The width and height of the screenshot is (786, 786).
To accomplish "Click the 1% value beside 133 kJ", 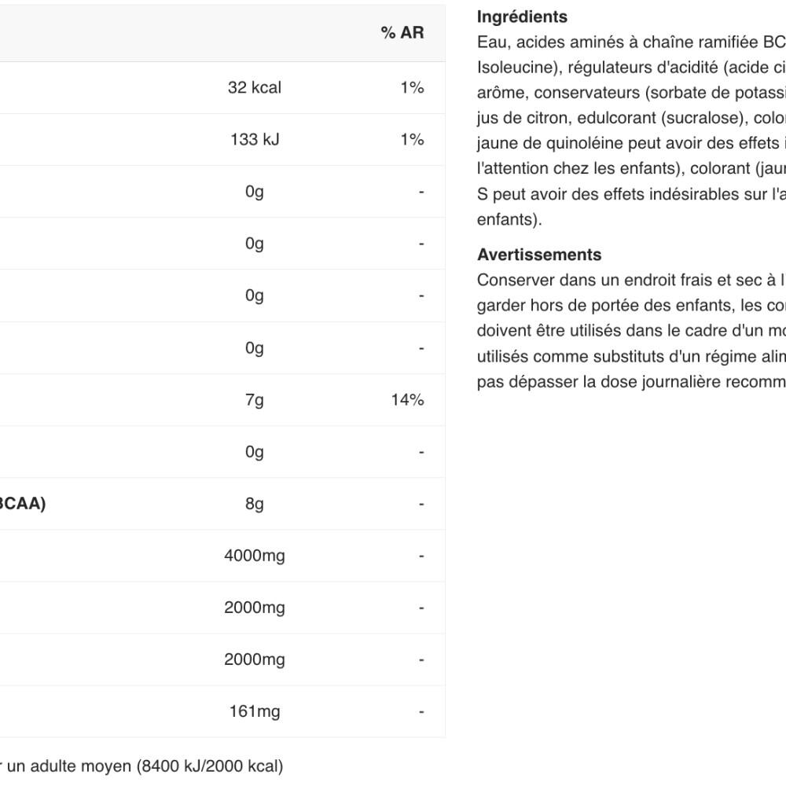I will [x=412, y=139].
